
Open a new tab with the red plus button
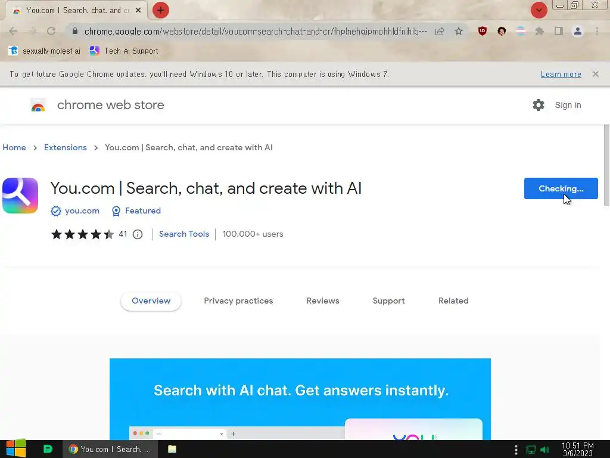click(161, 10)
